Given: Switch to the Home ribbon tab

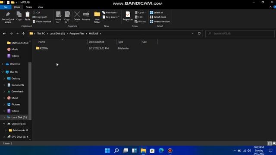Looking at the screenshot, I should (x=17, y=7).
